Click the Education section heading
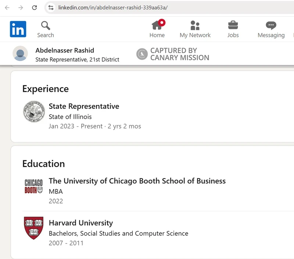294x259 pixels. click(x=43, y=164)
